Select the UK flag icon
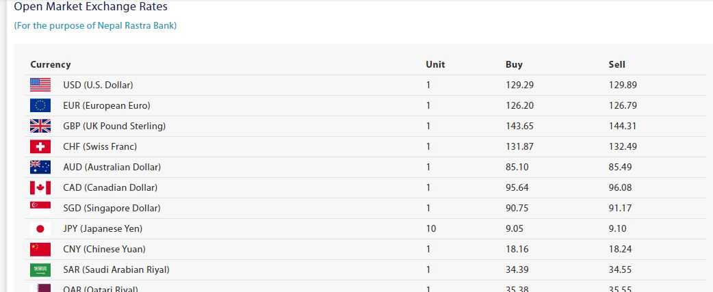 click(40, 126)
